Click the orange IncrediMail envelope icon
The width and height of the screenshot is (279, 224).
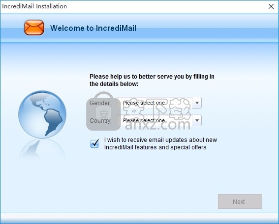[34, 28]
